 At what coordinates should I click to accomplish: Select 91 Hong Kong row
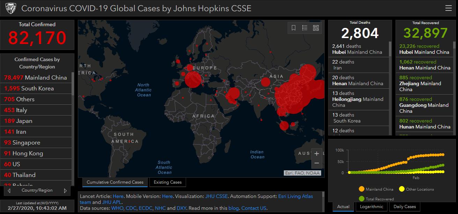coord(36,153)
